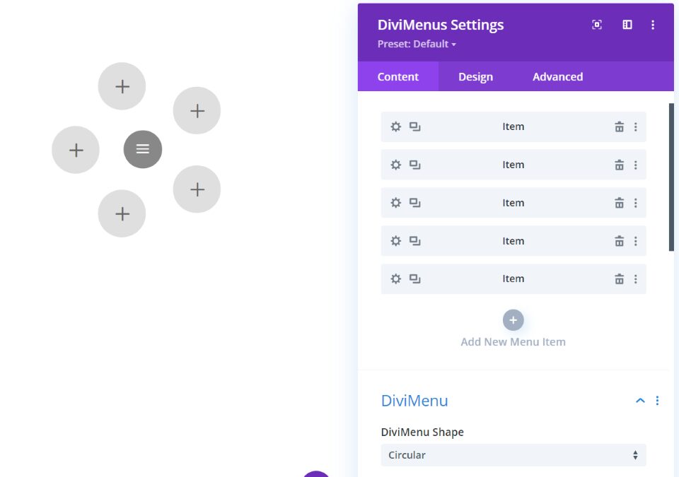Switch to the Advanced tab
This screenshot has width=679, height=477.
coord(557,76)
